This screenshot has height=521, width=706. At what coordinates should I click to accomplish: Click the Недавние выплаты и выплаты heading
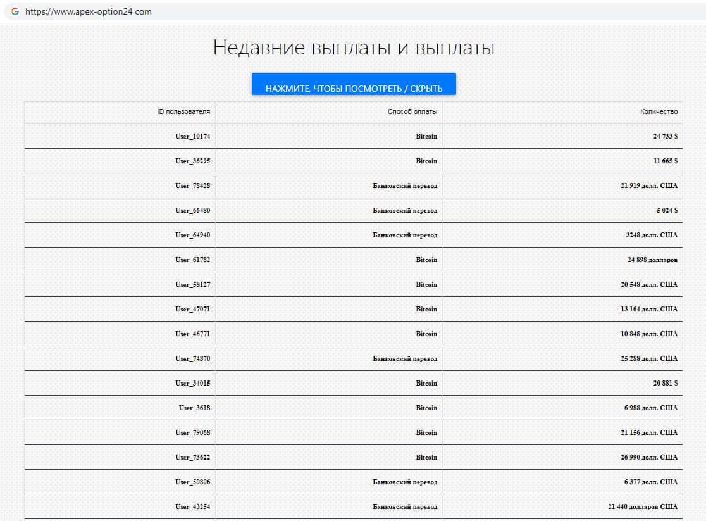[x=353, y=48]
